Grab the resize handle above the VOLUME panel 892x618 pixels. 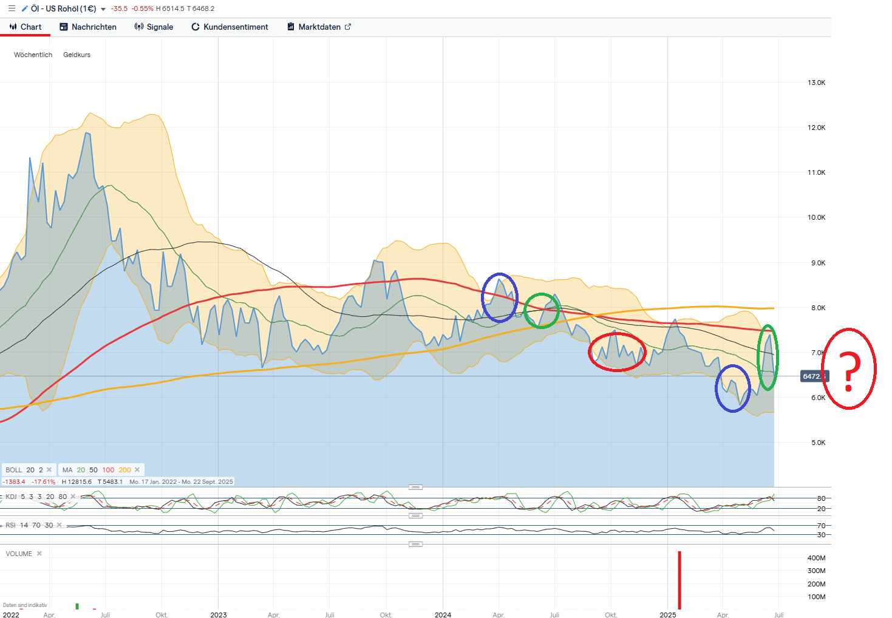click(x=415, y=545)
